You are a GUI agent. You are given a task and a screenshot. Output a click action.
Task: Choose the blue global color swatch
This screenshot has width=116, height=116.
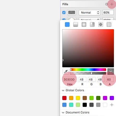(64, 105)
